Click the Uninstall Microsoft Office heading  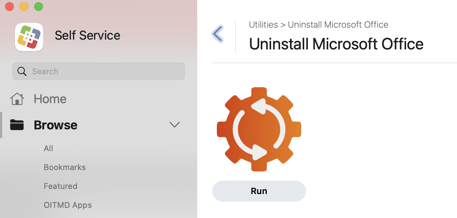coord(336,44)
